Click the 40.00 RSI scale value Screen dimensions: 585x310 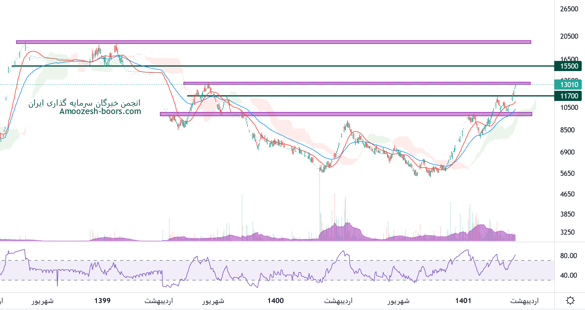tap(568, 275)
